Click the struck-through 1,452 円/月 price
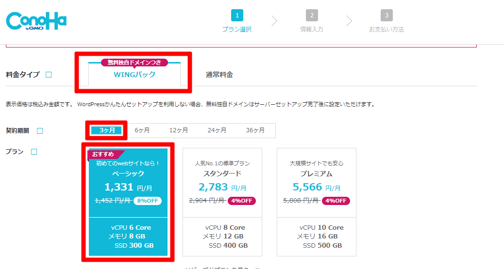Image resolution: width=504 pixels, height=269 pixels. [x=113, y=200]
